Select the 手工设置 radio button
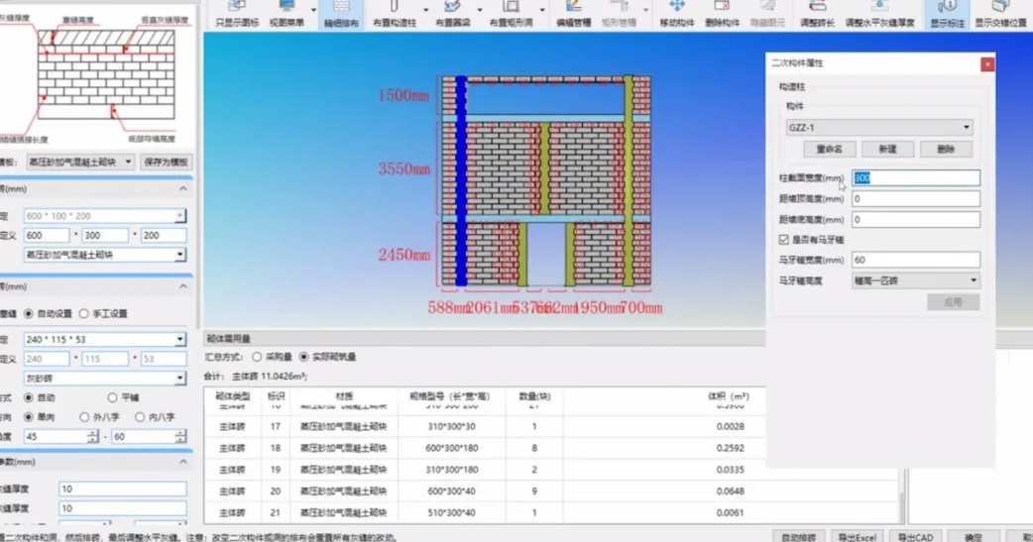 click(x=83, y=314)
